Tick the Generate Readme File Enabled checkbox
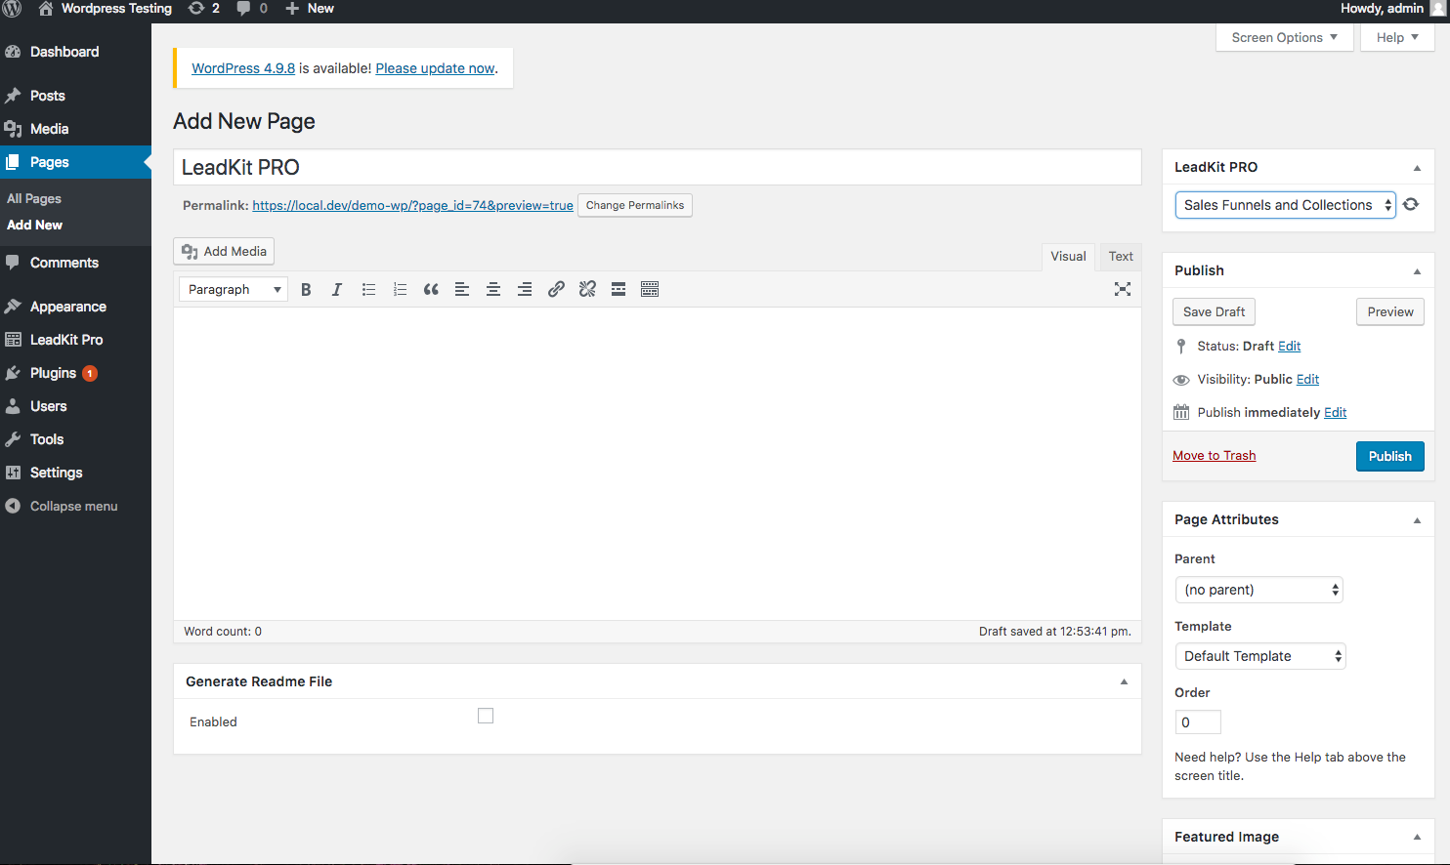The height and width of the screenshot is (865, 1450). click(486, 716)
